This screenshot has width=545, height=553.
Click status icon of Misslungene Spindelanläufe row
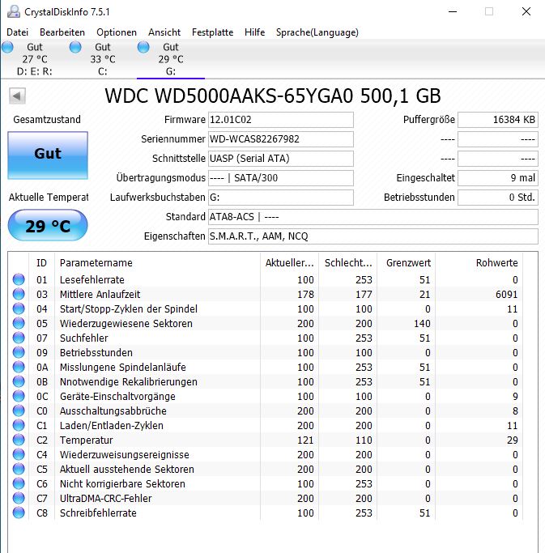tap(19, 367)
